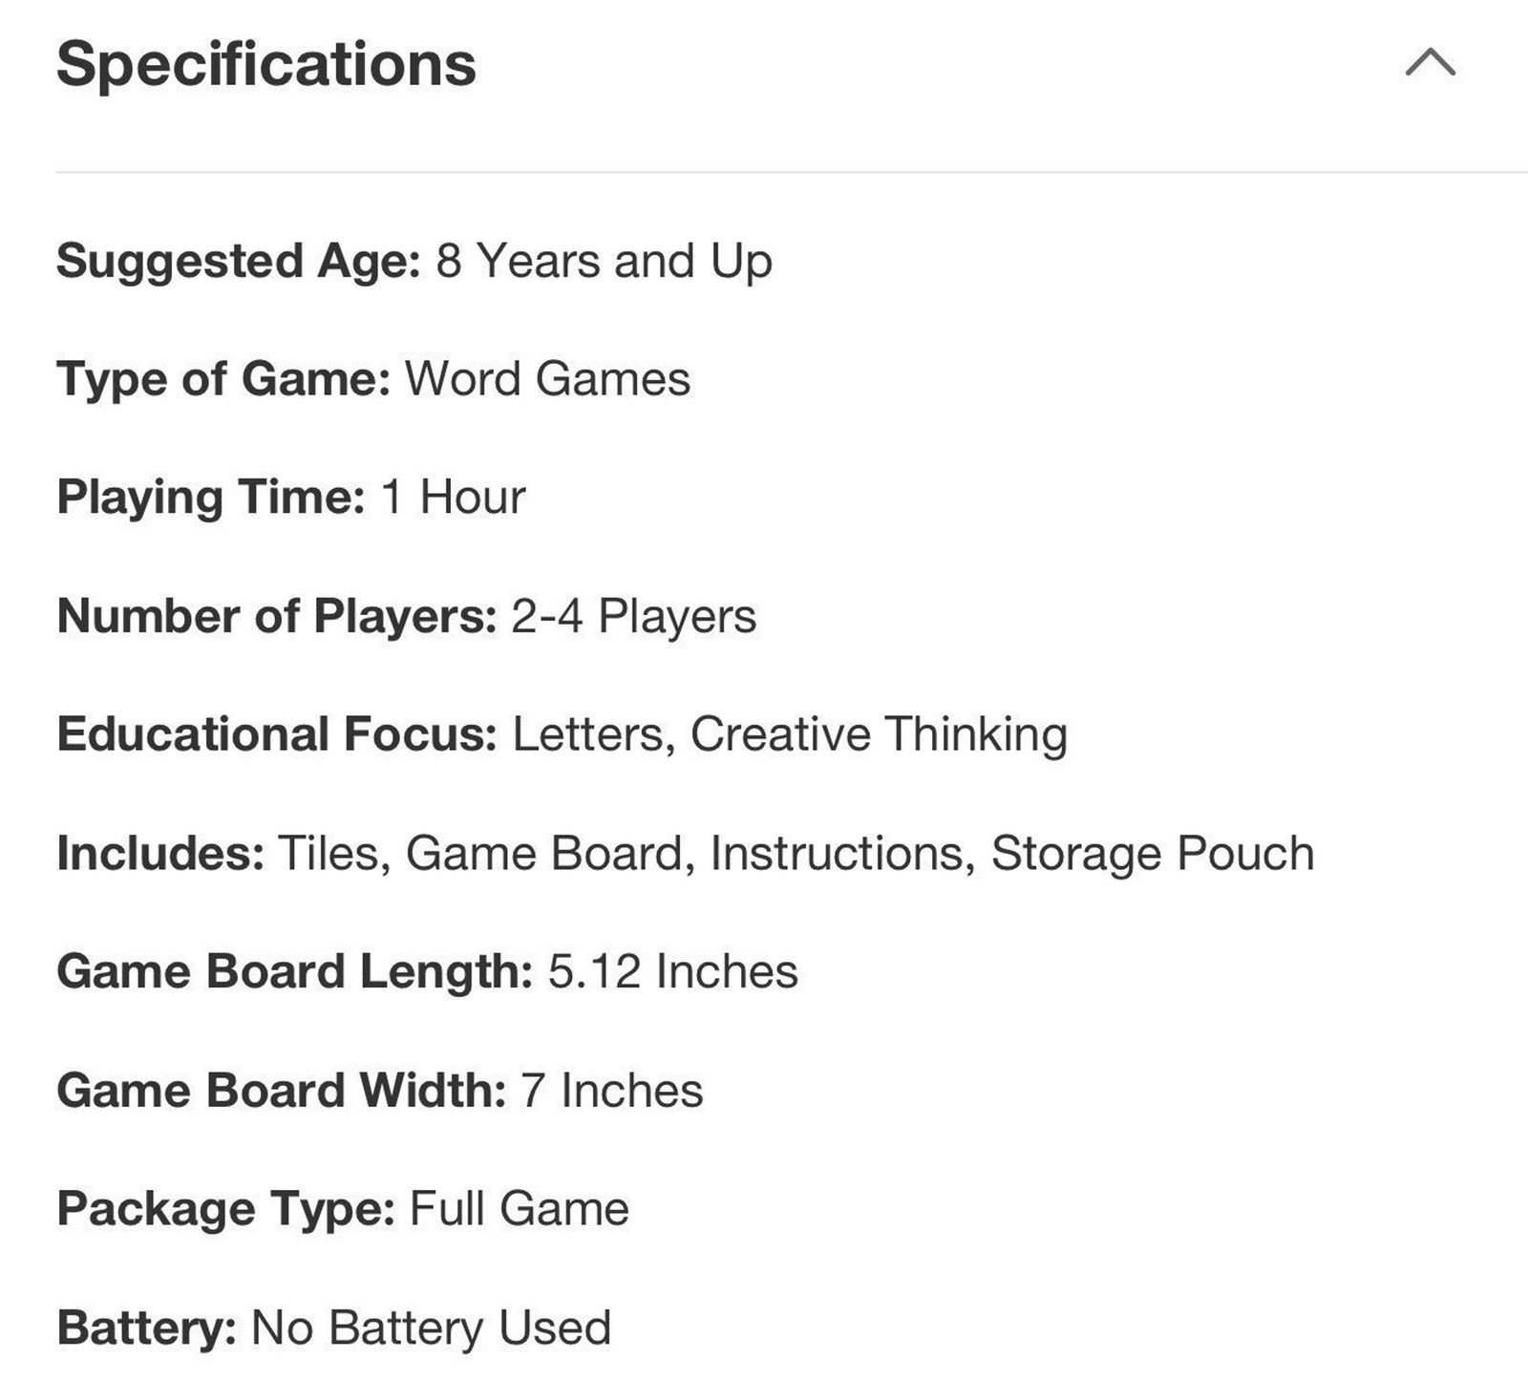Screen dimensions: 1528x1381
Task: Select the Game Board Length label
Action: (295, 972)
